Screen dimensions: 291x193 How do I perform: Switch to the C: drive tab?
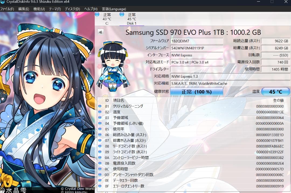click(x=107, y=19)
